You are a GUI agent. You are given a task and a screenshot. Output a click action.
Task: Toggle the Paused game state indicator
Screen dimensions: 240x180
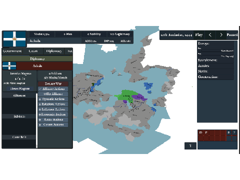pos(232,35)
